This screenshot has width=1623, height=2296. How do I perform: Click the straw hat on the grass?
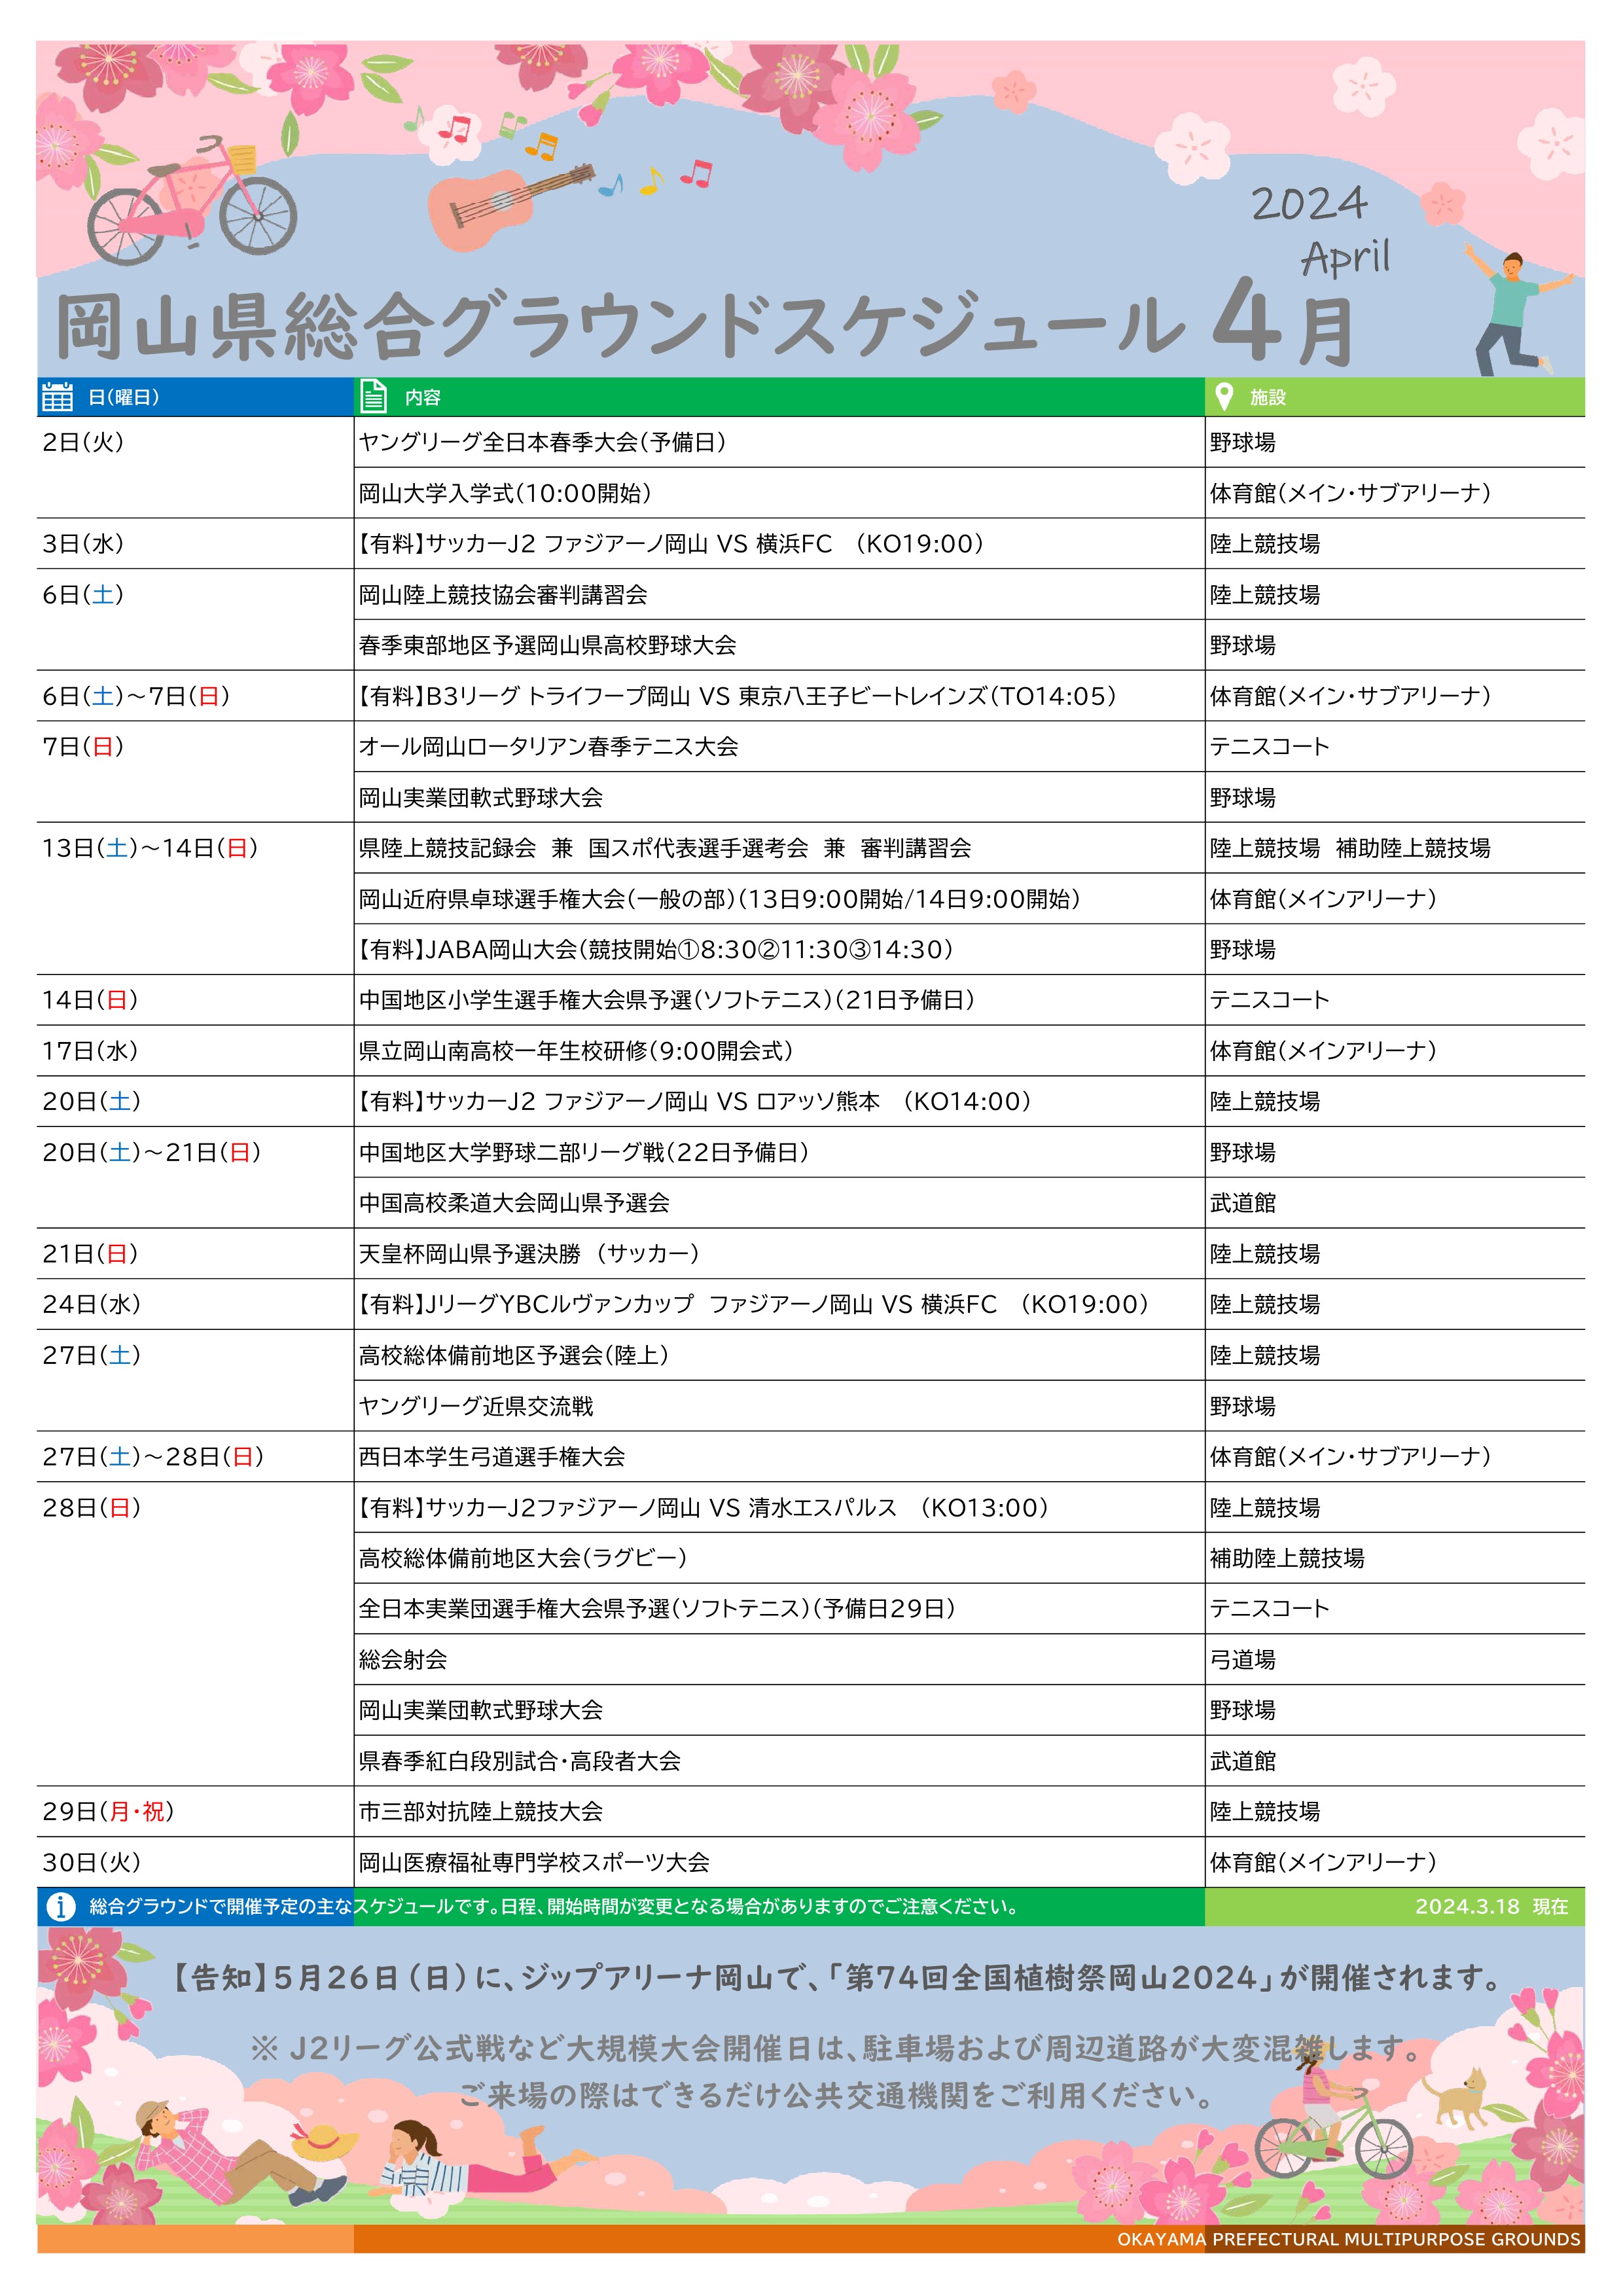324,2142
